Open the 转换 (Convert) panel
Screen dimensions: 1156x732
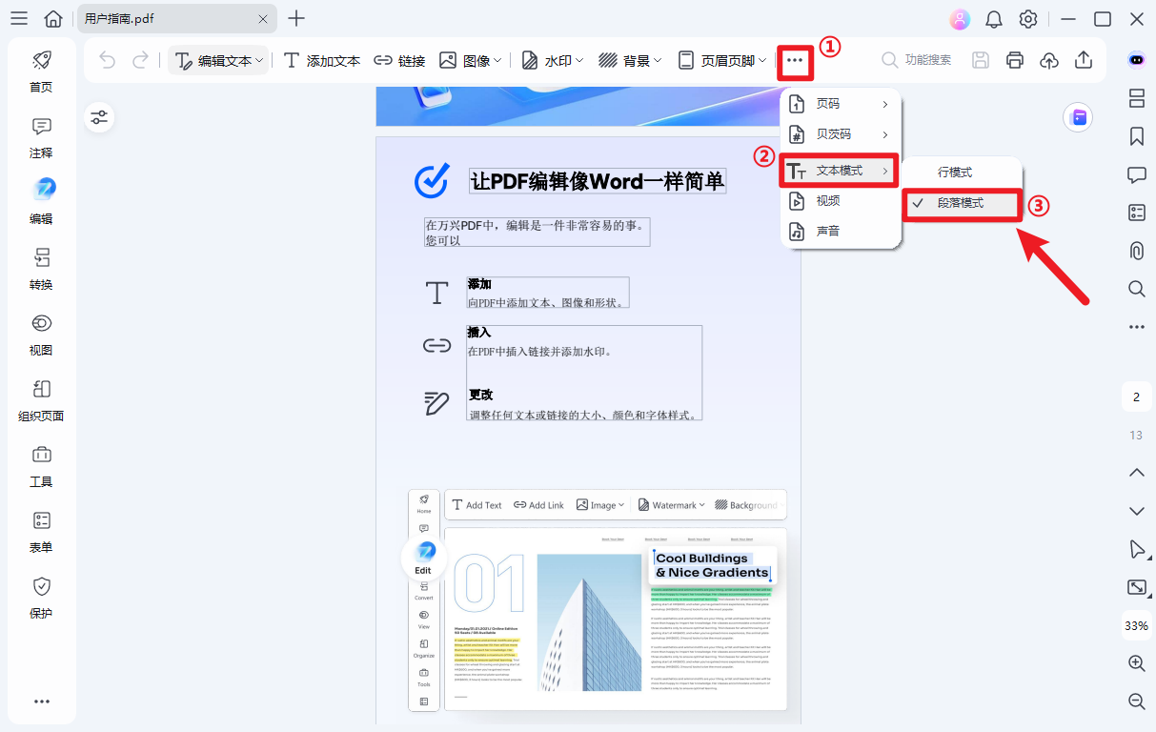click(x=41, y=270)
